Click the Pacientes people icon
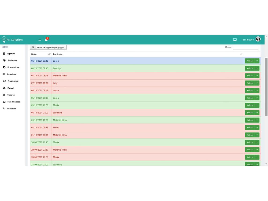The image size is (268, 201). tap(4, 60)
